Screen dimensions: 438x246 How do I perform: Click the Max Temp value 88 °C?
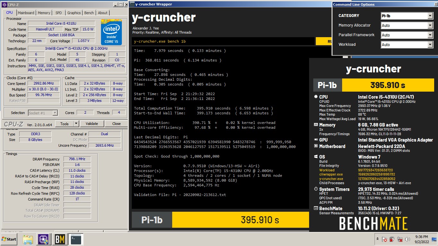click(362, 114)
